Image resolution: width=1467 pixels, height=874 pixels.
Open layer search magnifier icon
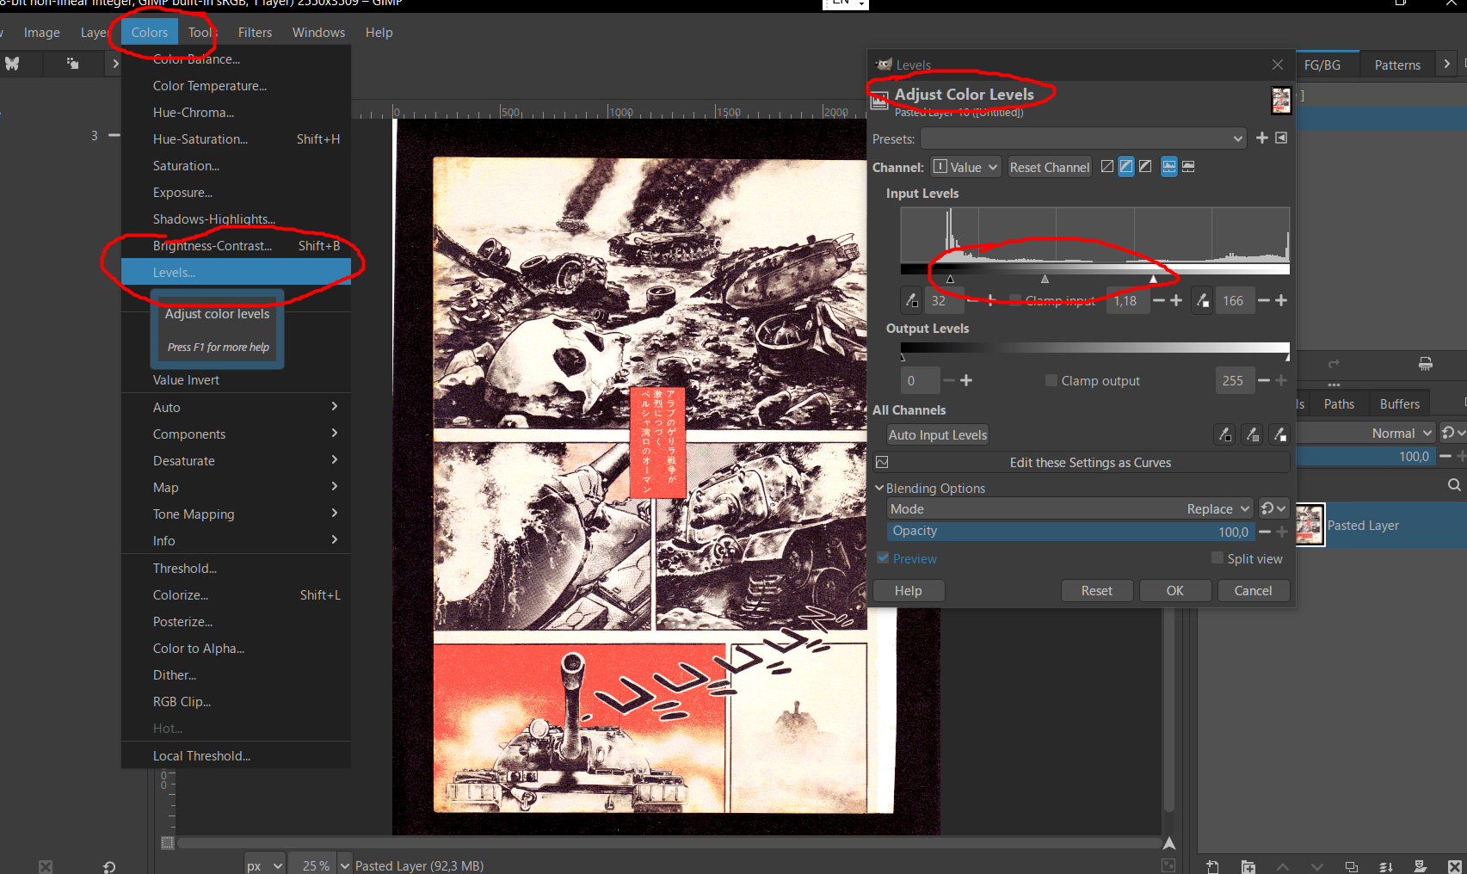pyautogui.click(x=1454, y=485)
